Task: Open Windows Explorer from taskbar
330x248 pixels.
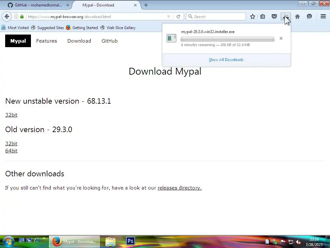Action: (x=110, y=242)
